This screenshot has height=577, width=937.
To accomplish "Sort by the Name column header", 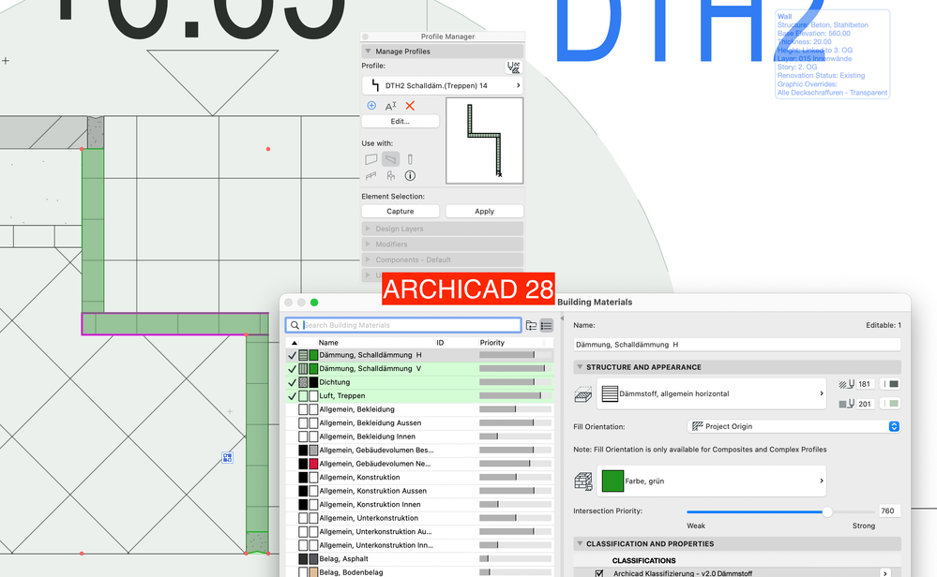I will click(x=328, y=343).
